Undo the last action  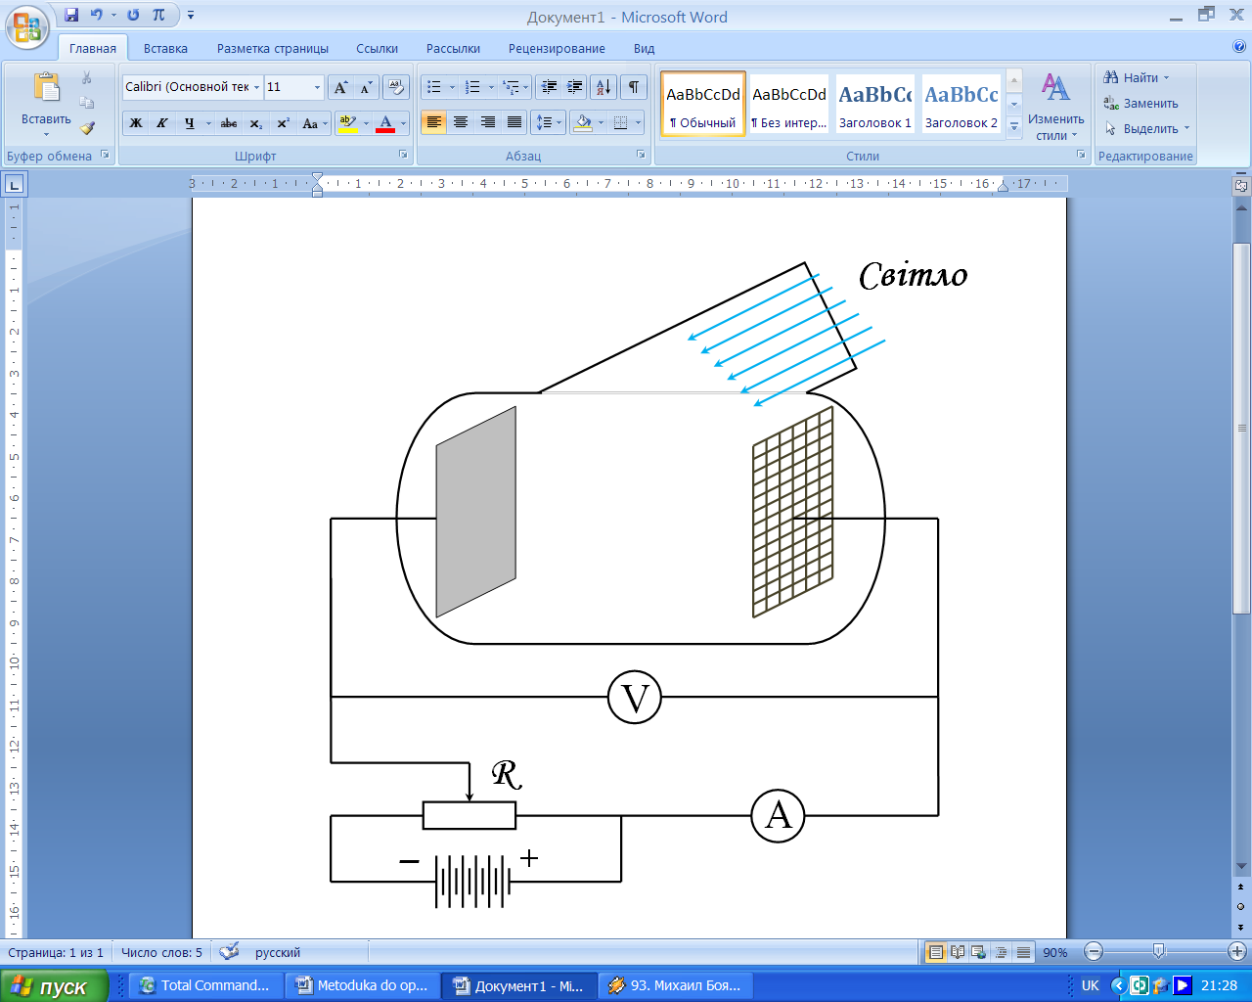[96, 15]
